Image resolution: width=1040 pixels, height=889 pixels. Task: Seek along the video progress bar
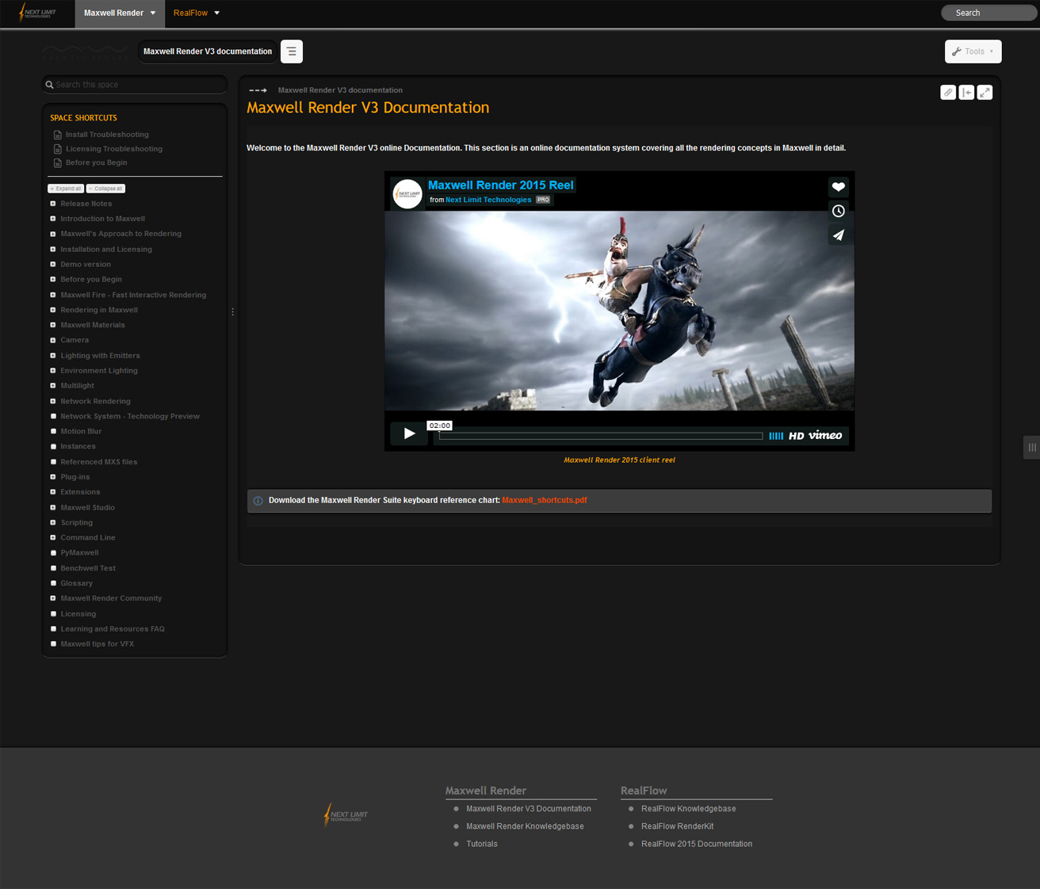click(x=601, y=436)
